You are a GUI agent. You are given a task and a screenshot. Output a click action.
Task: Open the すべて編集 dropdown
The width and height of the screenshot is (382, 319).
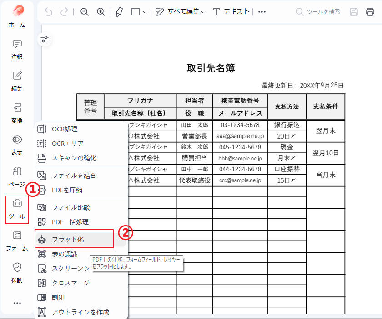click(190, 12)
